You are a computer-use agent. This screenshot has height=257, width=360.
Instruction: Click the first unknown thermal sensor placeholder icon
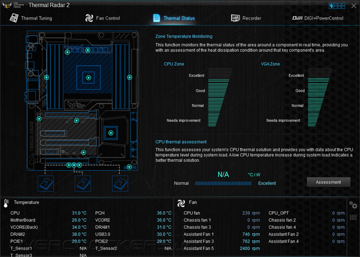[46, 183]
